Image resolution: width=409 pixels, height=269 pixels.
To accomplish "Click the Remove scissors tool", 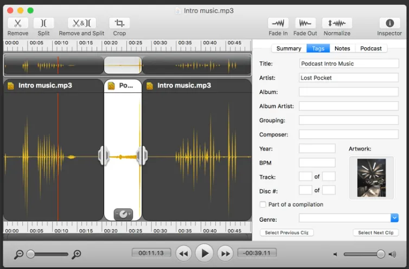I will 18,23.
